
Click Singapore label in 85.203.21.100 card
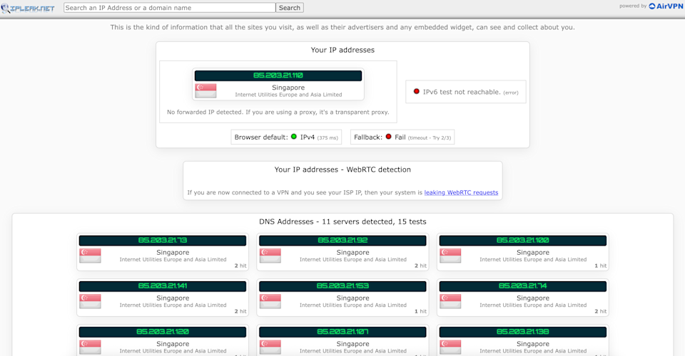coord(533,252)
